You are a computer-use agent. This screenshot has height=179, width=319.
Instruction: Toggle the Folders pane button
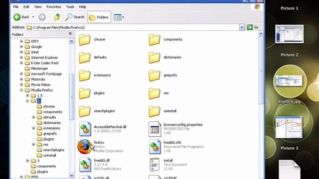(99, 17)
